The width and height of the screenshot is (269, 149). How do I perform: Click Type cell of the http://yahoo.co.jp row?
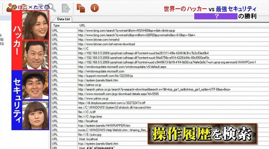pyautogui.click(x=64, y=85)
